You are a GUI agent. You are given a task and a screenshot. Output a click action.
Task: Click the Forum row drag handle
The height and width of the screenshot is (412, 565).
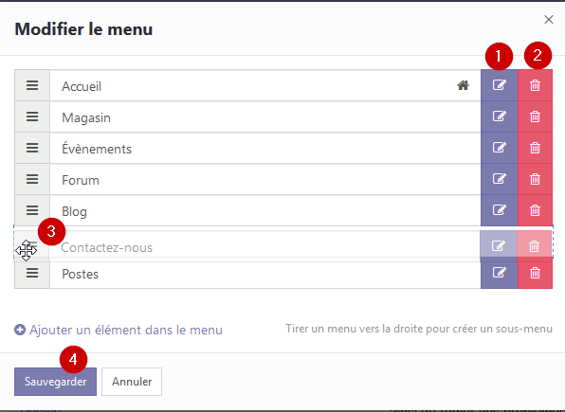[x=32, y=179]
